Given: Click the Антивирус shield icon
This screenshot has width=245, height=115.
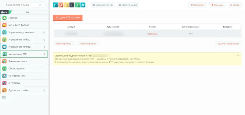Looking at the screenshot, I should [4, 83].
